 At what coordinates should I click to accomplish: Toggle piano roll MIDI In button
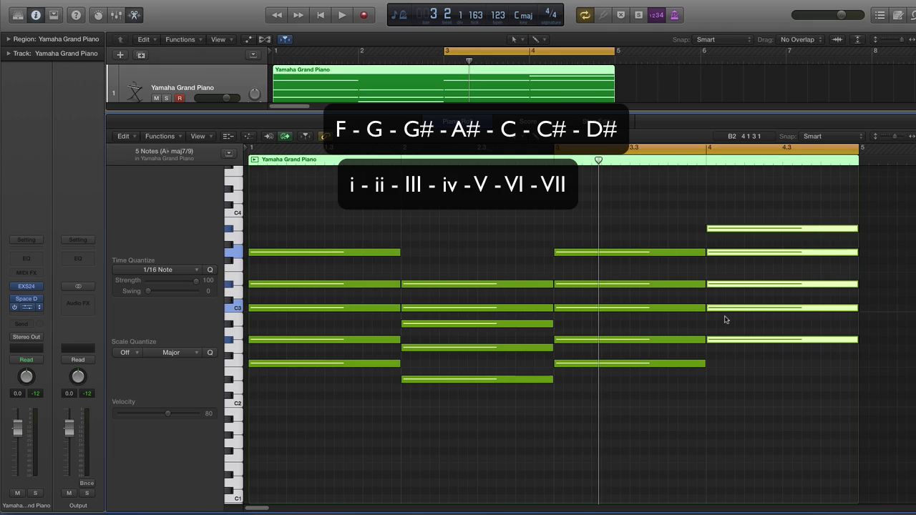pyautogui.click(x=269, y=136)
